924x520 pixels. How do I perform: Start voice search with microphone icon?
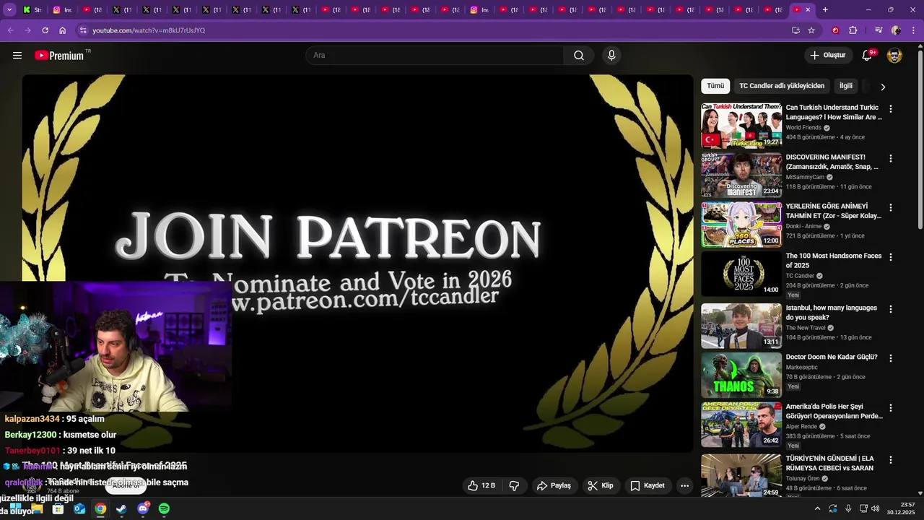click(611, 56)
